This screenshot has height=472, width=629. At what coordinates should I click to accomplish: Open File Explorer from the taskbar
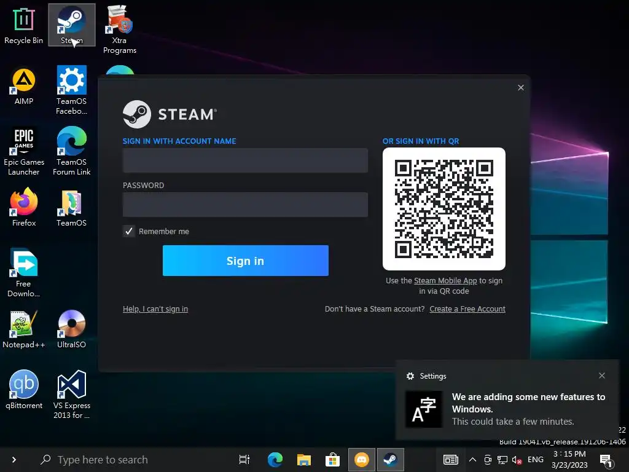tap(303, 460)
